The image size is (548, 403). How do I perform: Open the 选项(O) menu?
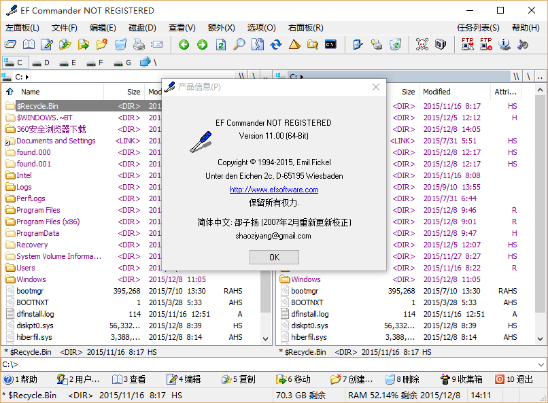(261, 28)
